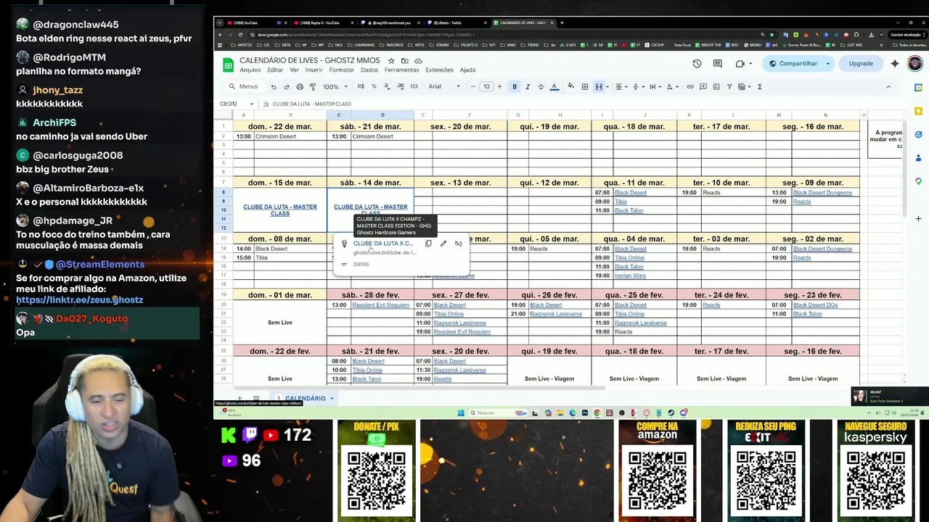Remove link icon in popup
The width and height of the screenshot is (929, 522).
[x=458, y=244]
